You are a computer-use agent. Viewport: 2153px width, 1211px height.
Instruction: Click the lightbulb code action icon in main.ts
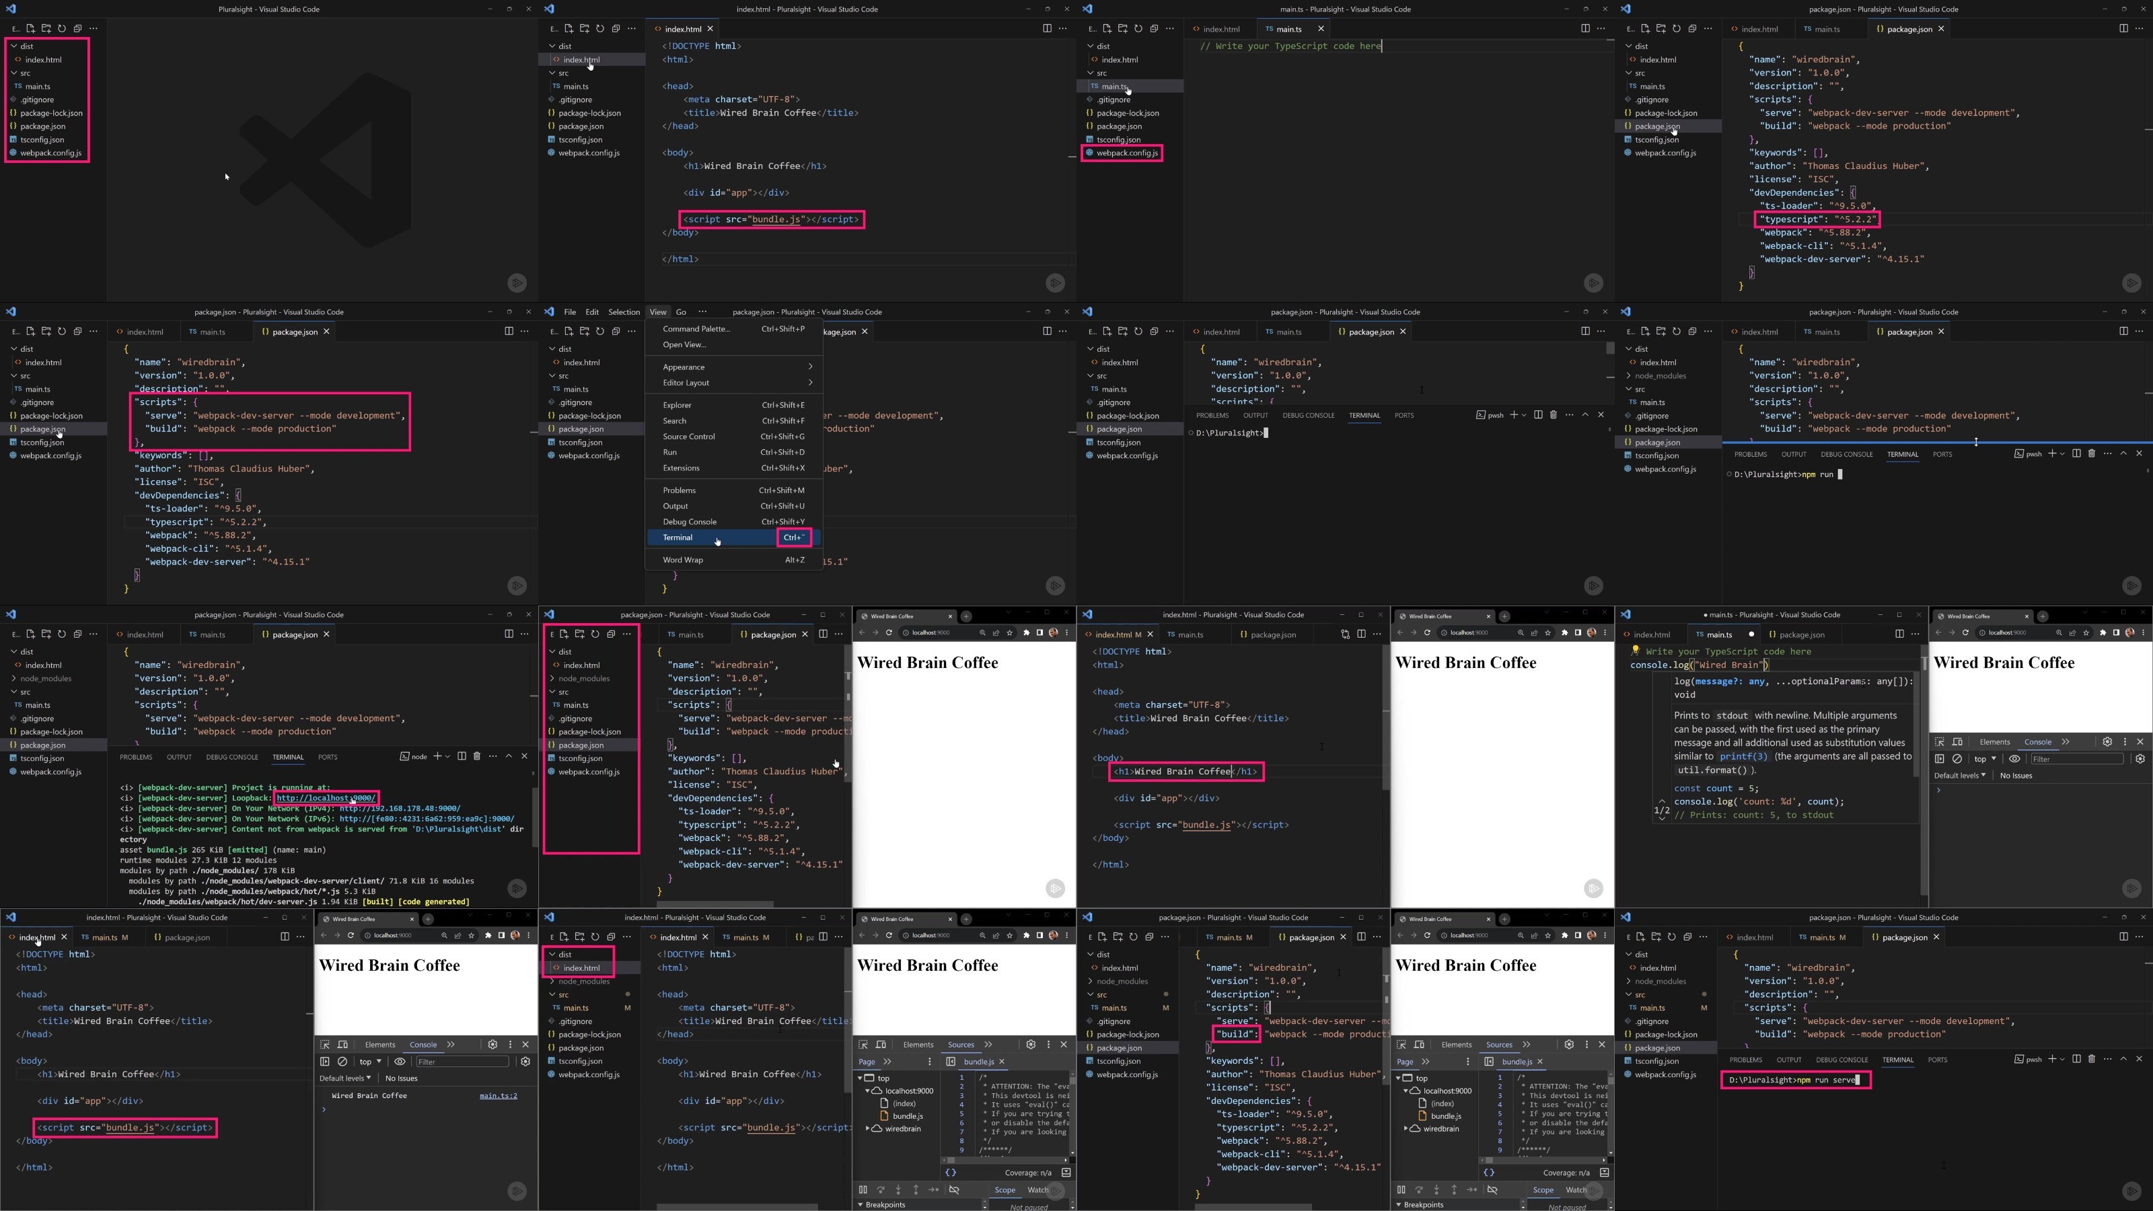1636,650
